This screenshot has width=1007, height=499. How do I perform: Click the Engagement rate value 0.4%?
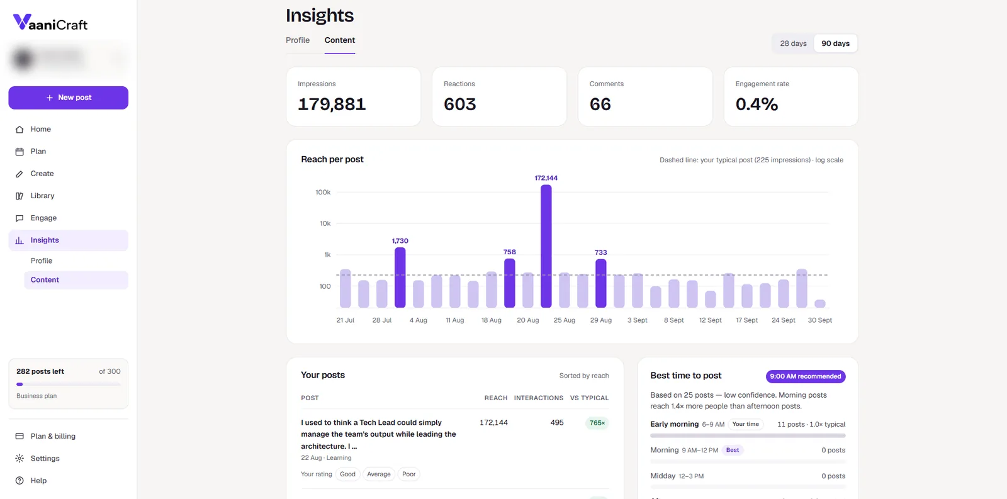[x=757, y=104]
